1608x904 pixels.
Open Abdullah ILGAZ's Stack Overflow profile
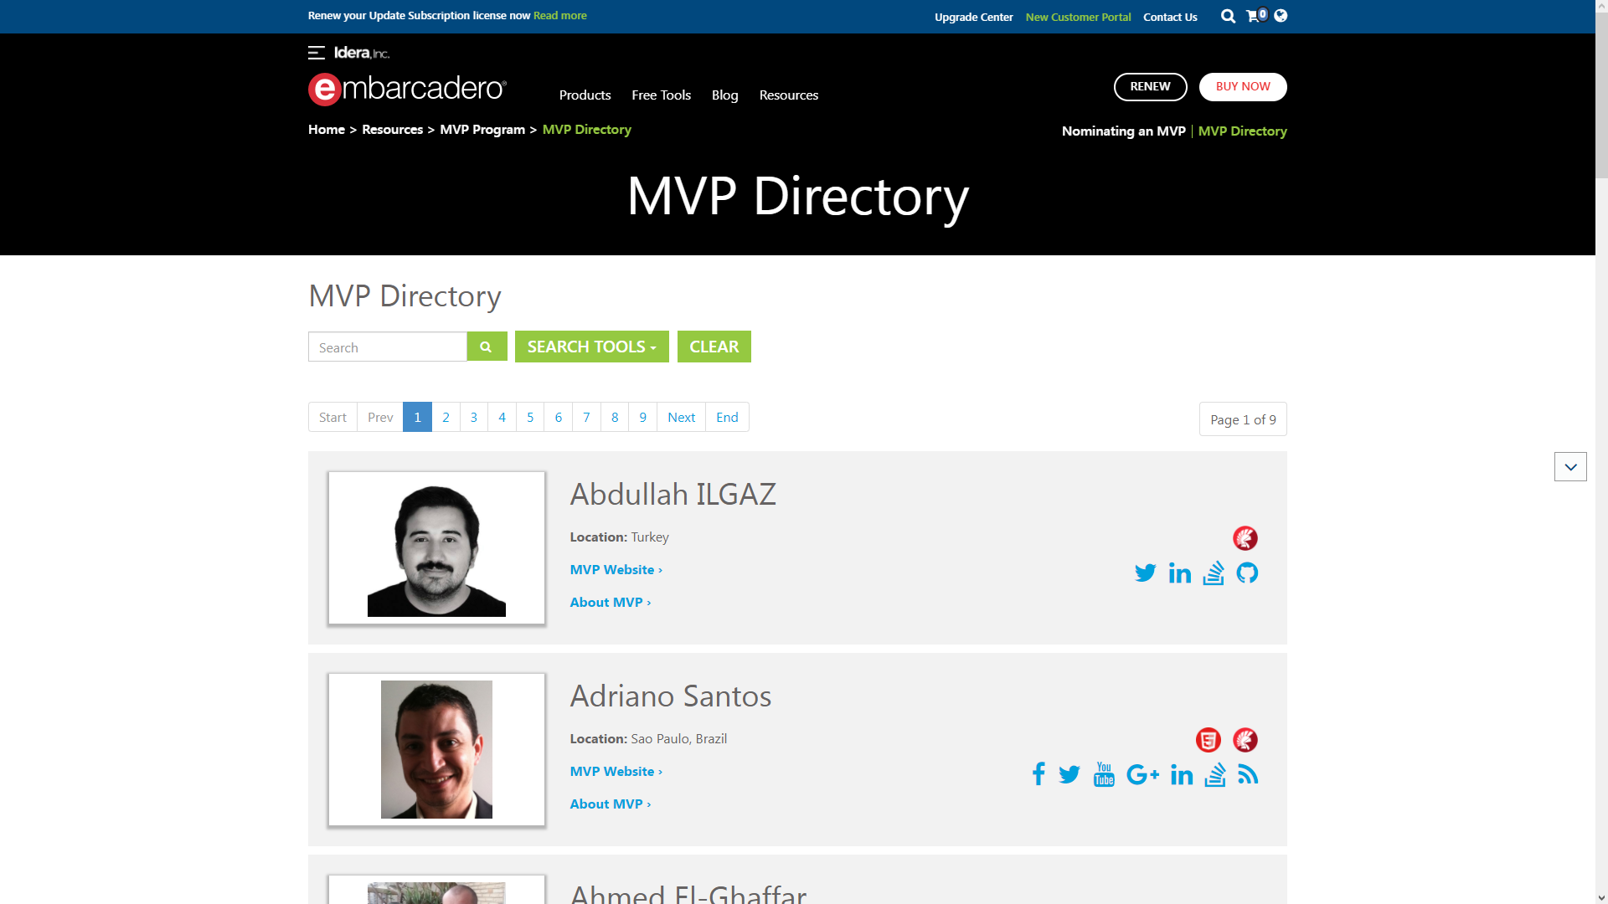coord(1214,573)
